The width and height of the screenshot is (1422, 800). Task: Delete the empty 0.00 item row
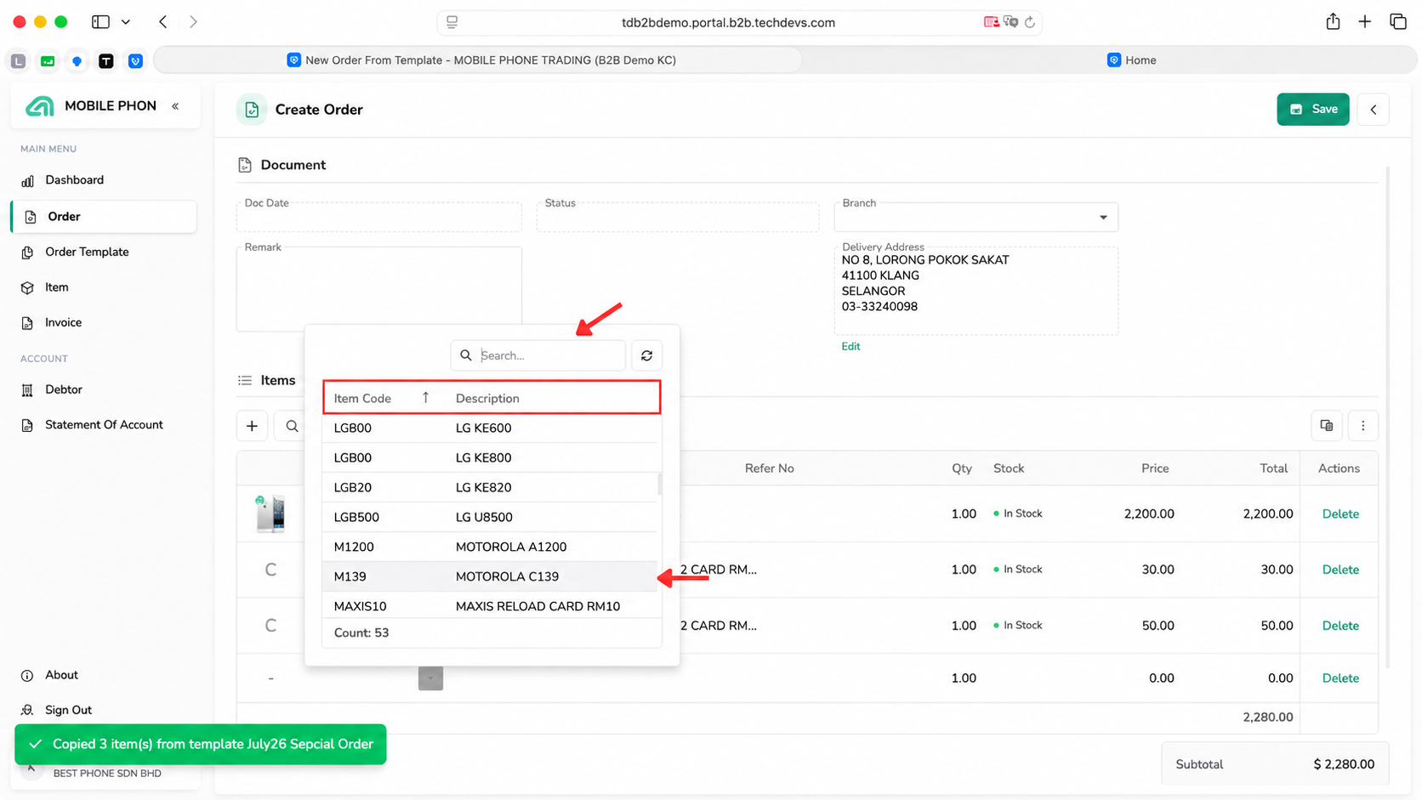(x=1340, y=678)
